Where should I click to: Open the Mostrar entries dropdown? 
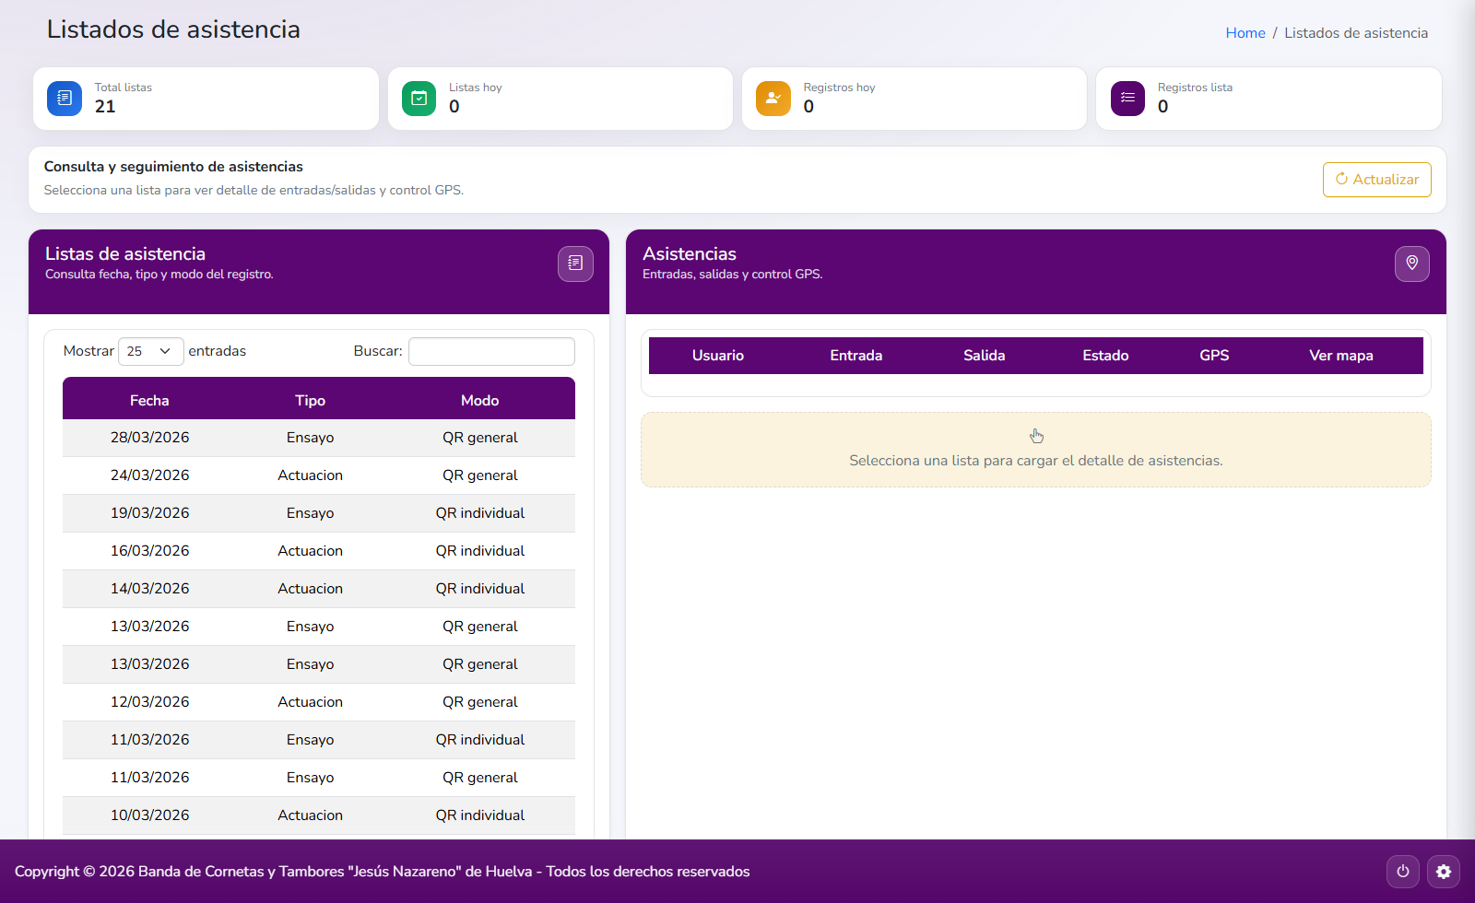point(150,351)
